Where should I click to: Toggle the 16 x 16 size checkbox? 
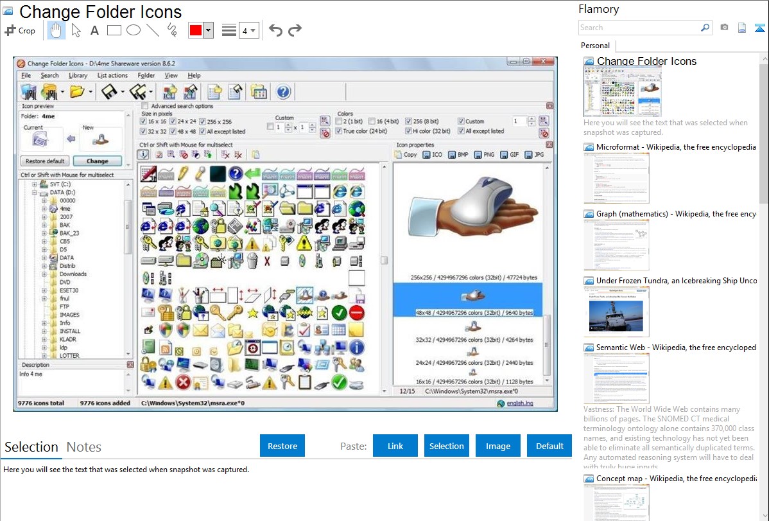[143, 121]
